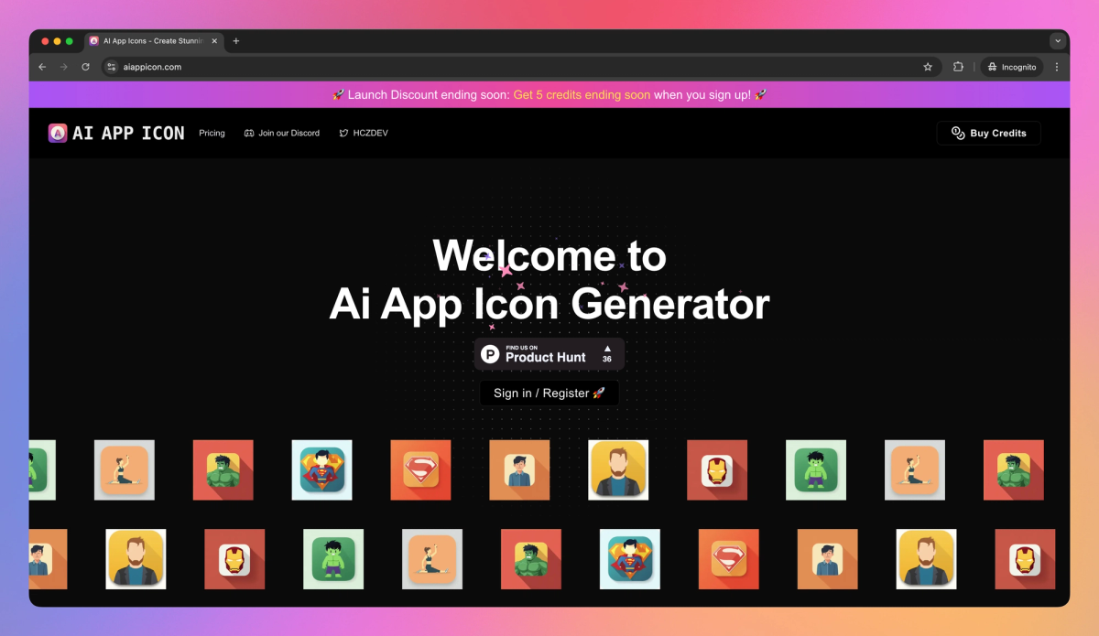1099x636 pixels.
Task: Click the Product Hunt upvote count 36
Action: [606, 354]
